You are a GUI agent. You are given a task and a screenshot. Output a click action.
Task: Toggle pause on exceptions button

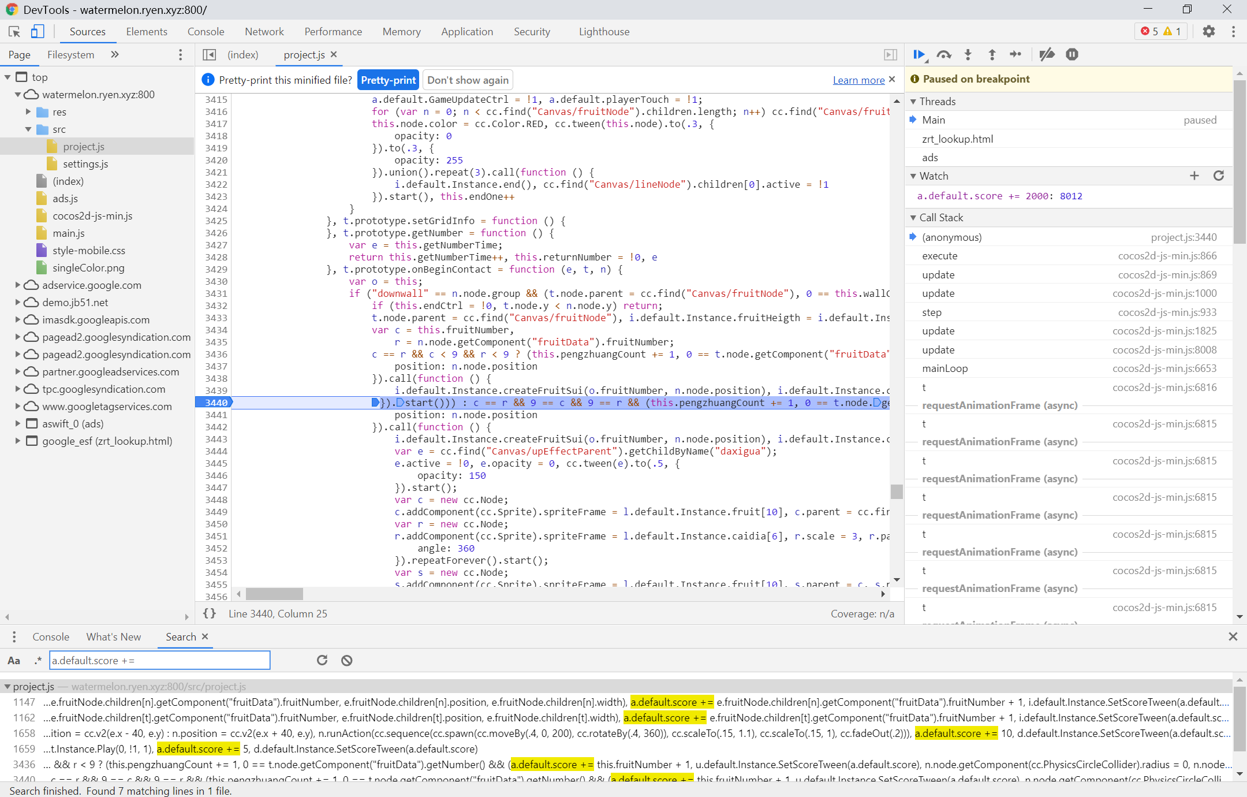pos(1072,54)
